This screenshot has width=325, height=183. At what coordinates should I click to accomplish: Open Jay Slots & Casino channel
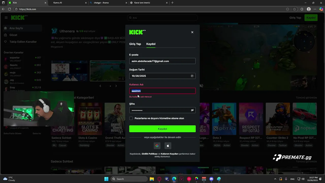coord(22,81)
